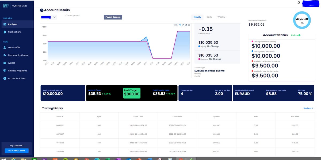Click the Starting Overall Balance $10,000.00 card
Viewport: 321px width, 160px height.
click(63, 93)
